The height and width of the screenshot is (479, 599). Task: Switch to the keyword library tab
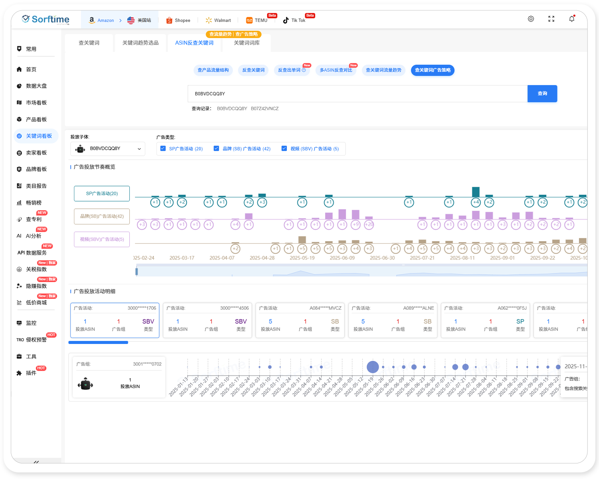tap(246, 43)
